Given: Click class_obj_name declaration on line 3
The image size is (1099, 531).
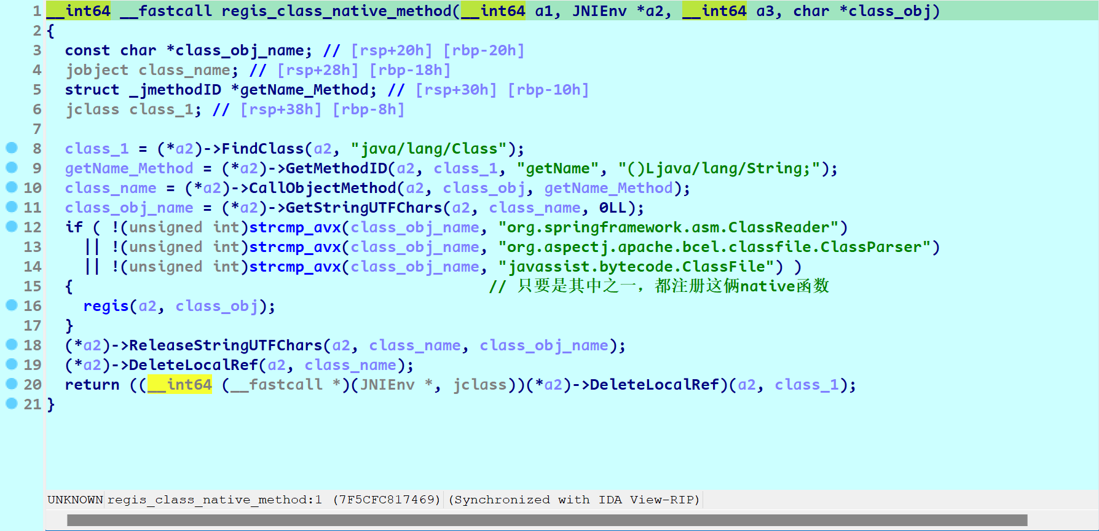Looking at the screenshot, I should (x=240, y=50).
